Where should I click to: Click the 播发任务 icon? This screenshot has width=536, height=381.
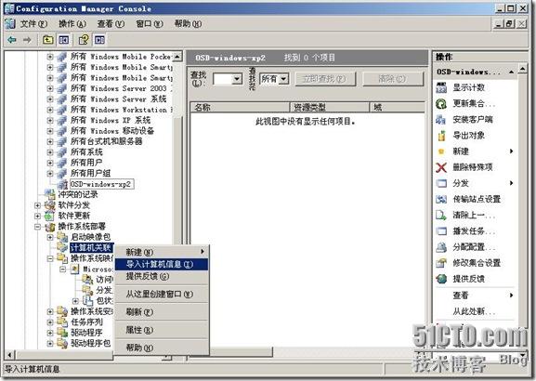[441, 231]
